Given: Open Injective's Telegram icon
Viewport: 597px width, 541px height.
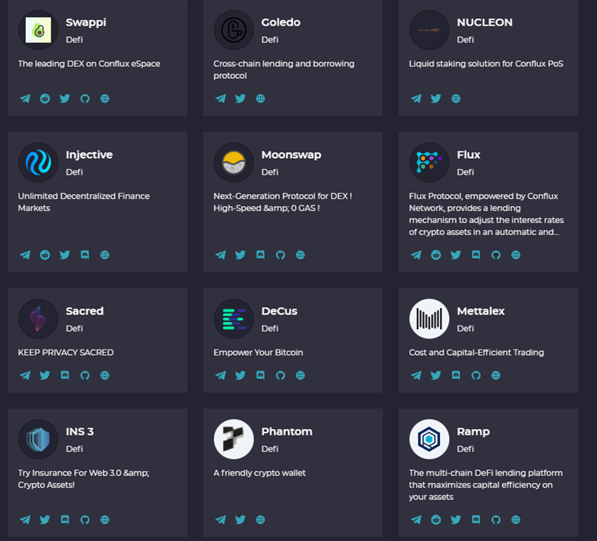Looking at the screenshot, I should [25, 255].
